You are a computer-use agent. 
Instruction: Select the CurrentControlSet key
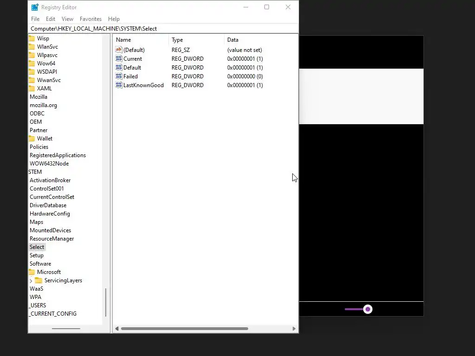pos(52,197)
